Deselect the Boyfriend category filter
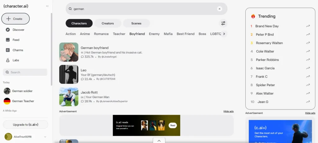Viewport: 318px width, 143px height. pos(137,34)
